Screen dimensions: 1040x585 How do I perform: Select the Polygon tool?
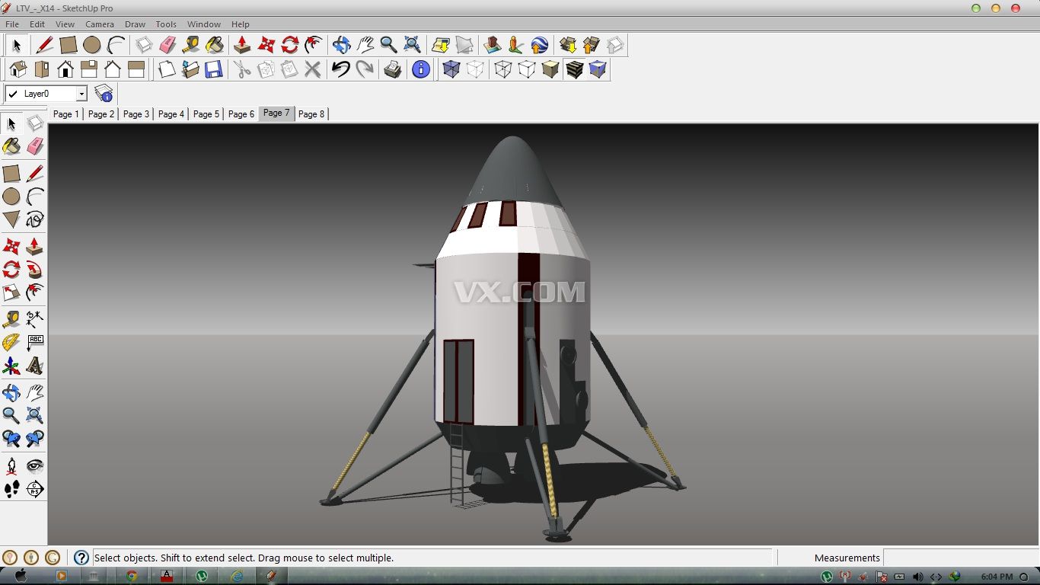coord(11,220)
